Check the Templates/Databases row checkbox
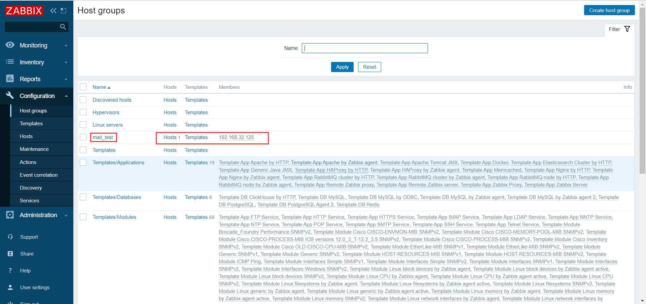646x304 pixels. (x=83, y=197)
